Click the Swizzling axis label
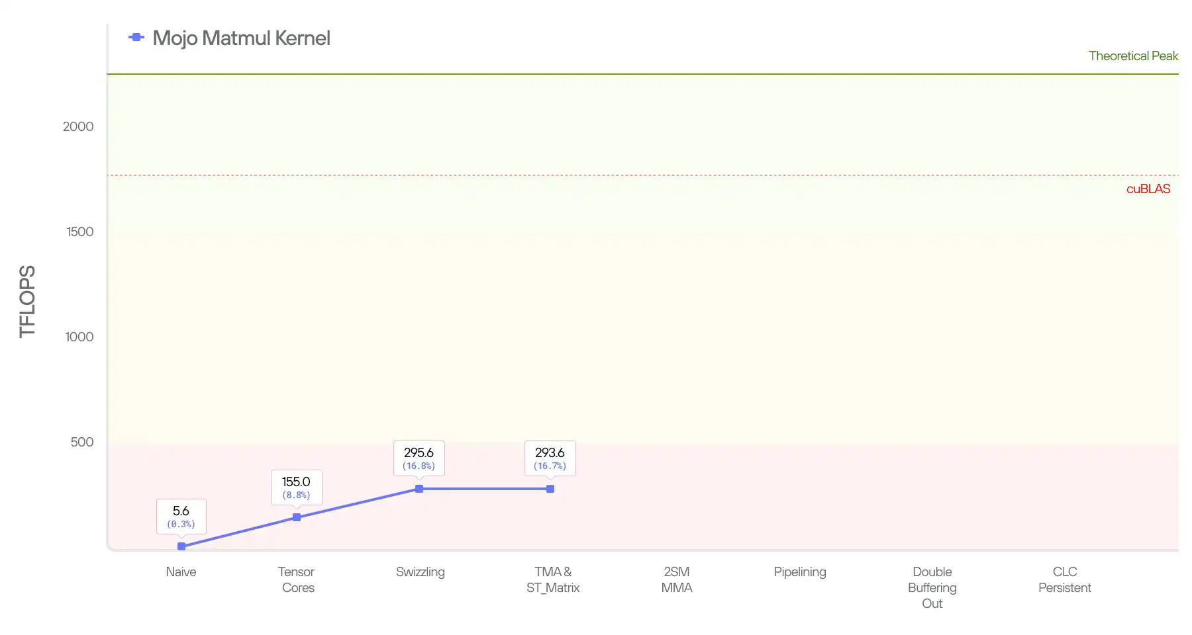The image size is (1192, 635). click(x=421, y=572)
